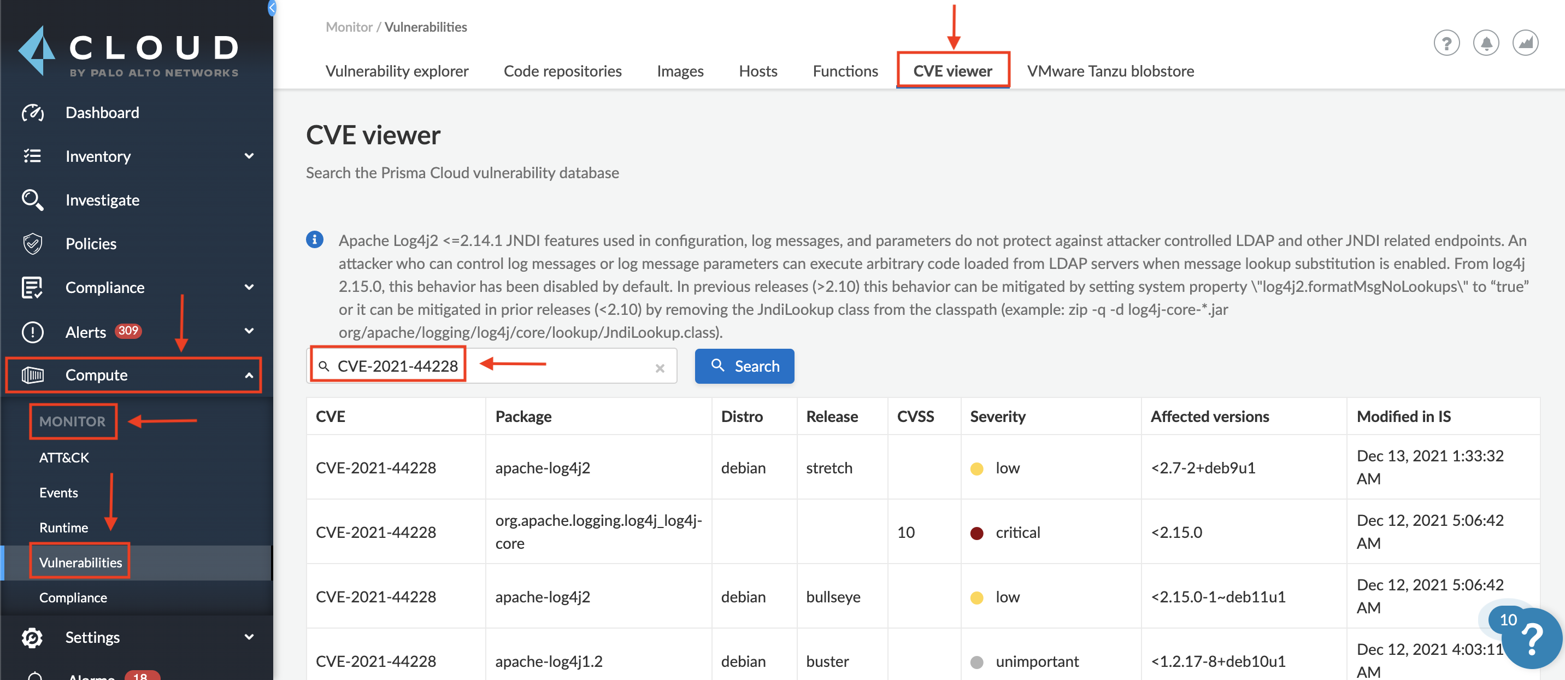Viewport: 1565px width, 680px height.
Task: Click the blue info icon beside description
Action: 315,239
